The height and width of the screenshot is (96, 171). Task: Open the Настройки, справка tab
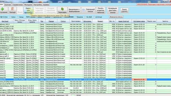(41, 5)
